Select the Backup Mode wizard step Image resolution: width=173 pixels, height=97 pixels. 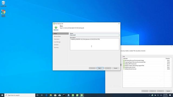pyautogui.click(x=57, y=36)
